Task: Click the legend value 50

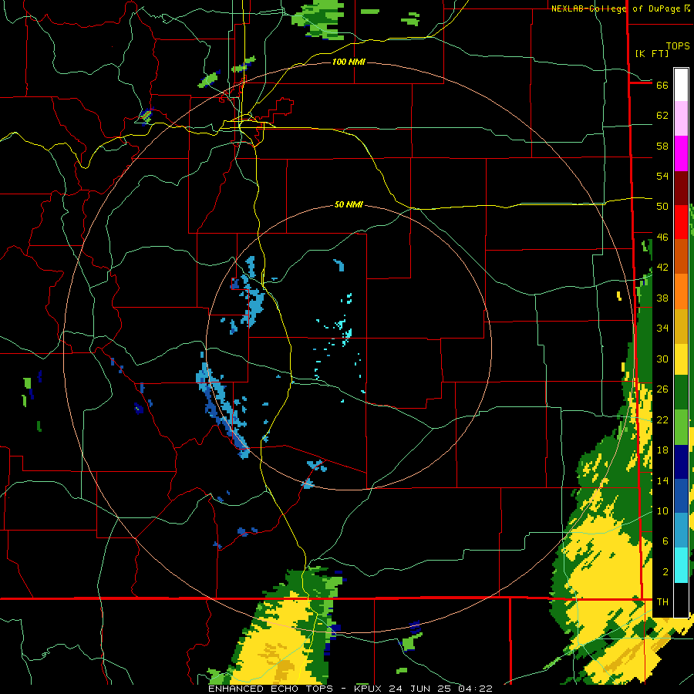Action: [x=662, y=207]
